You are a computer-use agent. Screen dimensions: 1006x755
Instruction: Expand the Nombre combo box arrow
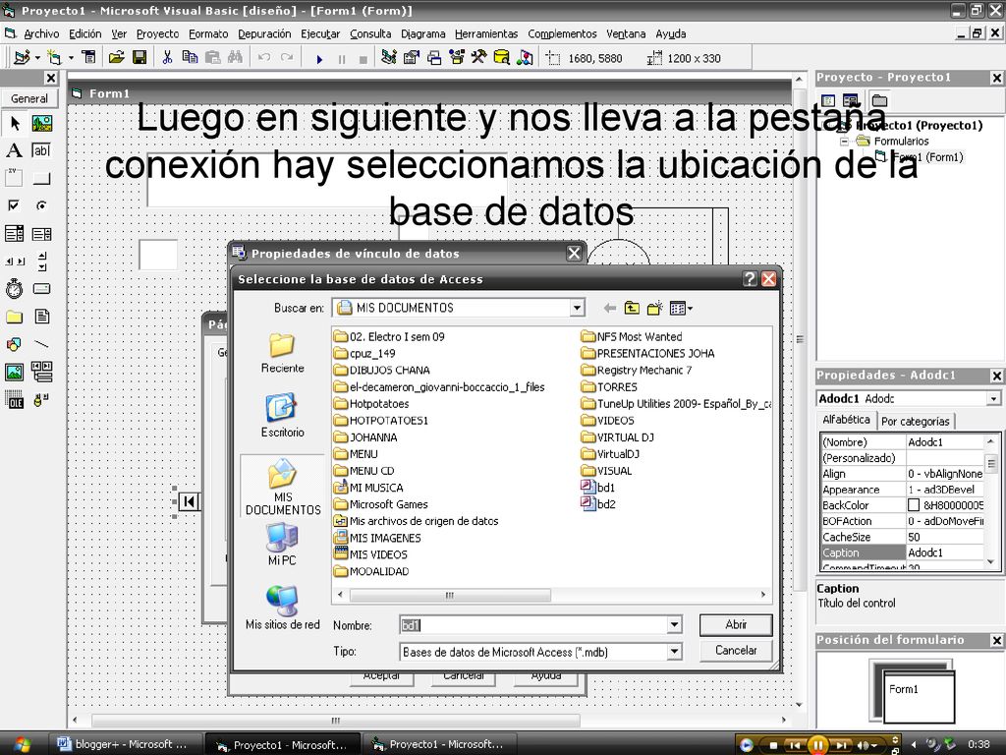674,624
